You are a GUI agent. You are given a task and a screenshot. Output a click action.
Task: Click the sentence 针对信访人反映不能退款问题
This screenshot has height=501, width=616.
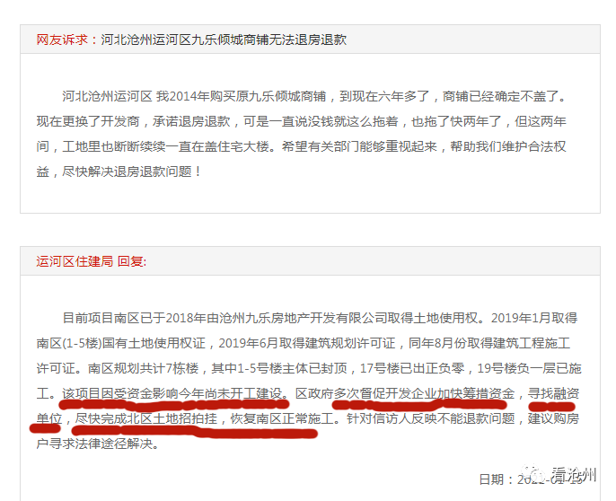click(x=431, y=418)
